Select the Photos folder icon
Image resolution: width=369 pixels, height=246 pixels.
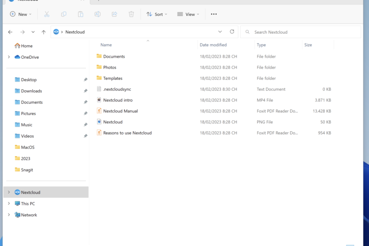tap(99, 67)
